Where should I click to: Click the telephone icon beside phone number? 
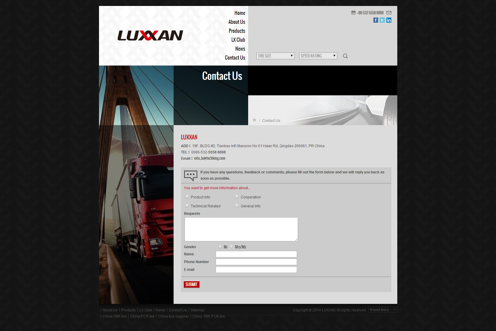coord(353,13)
